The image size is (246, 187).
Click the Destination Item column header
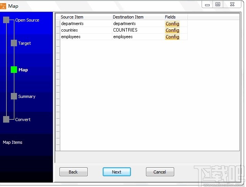(138, 17)
